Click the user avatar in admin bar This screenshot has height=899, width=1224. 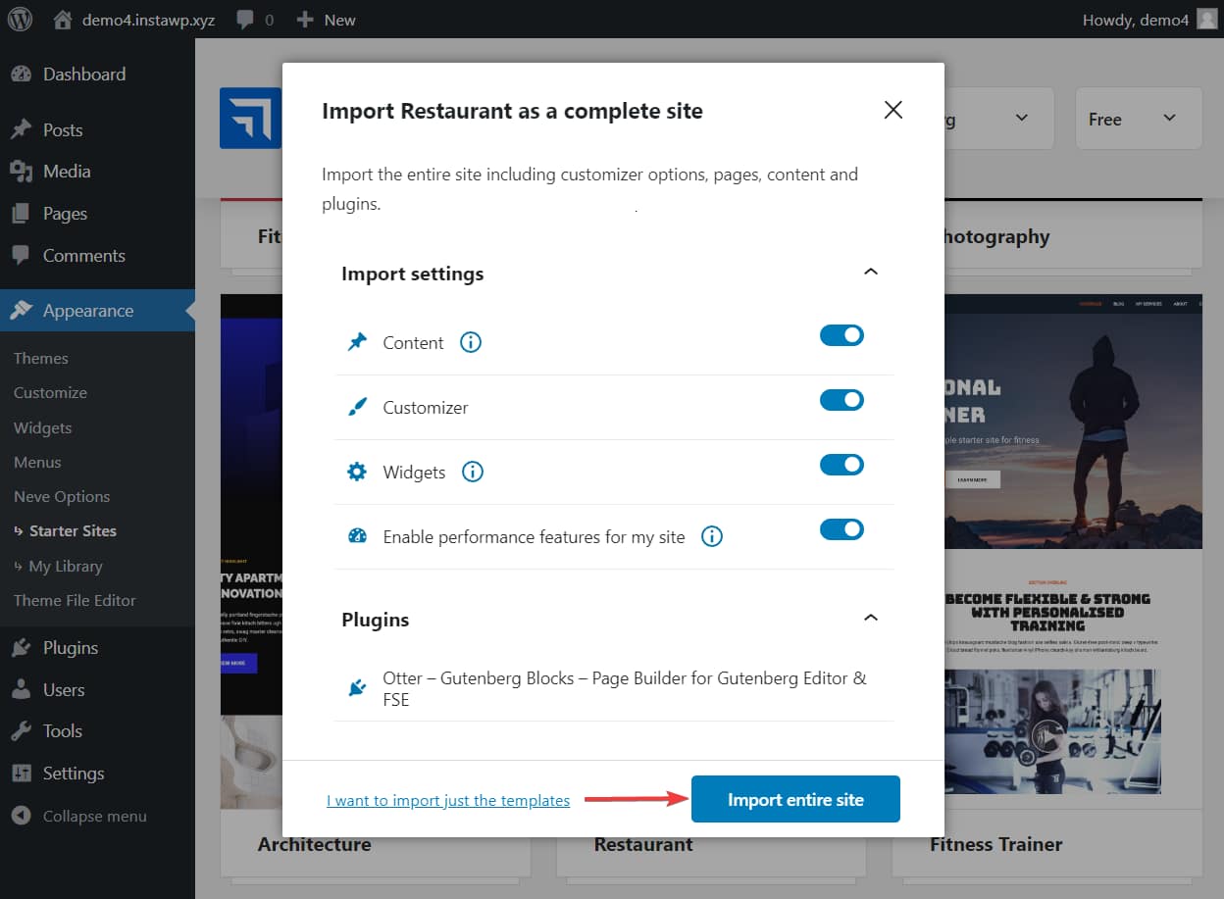click(1207, 20)
